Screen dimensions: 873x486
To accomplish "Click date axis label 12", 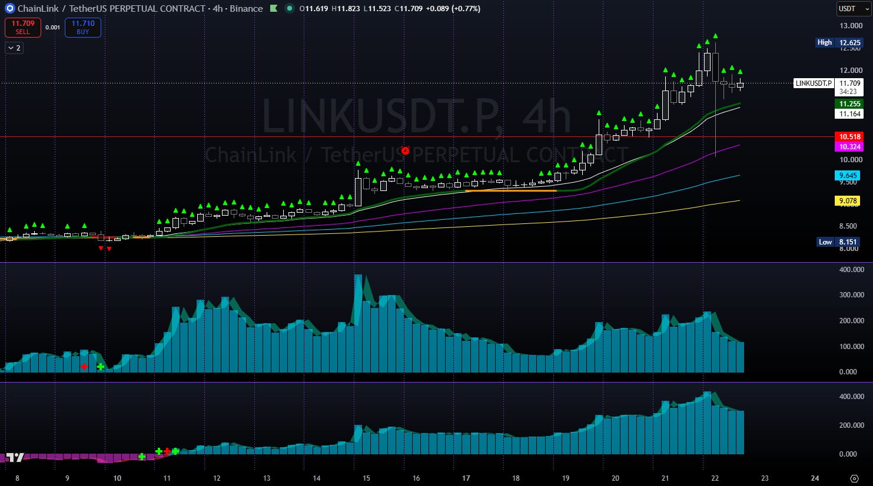I will 217,478.
